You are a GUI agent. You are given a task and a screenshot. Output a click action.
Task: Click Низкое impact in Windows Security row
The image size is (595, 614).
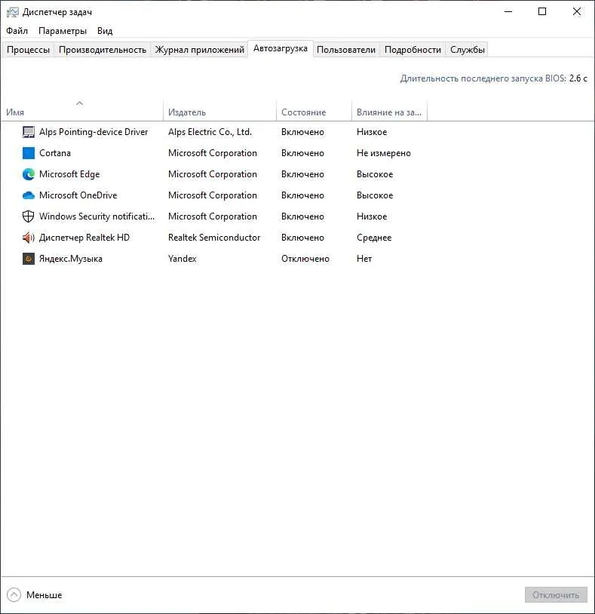[372, 216]
